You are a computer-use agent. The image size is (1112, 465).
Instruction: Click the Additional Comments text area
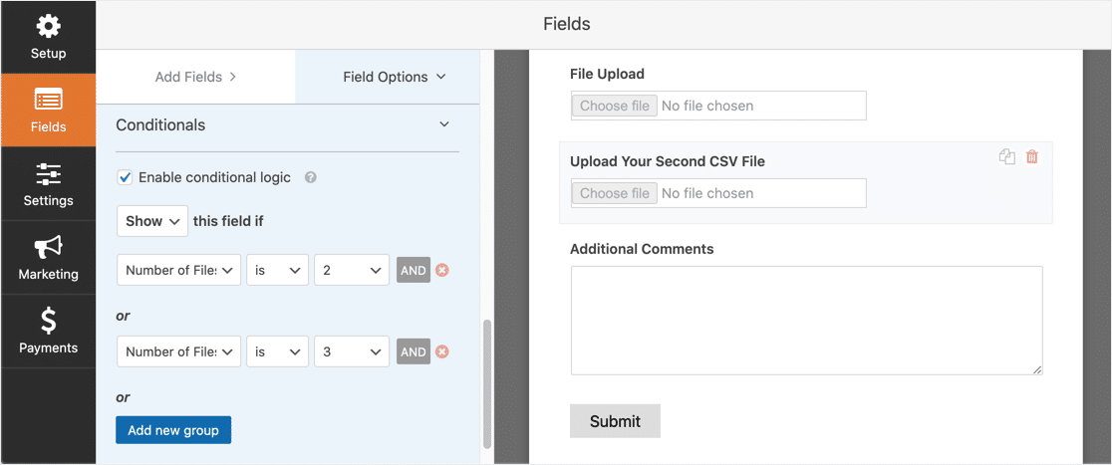806,321
